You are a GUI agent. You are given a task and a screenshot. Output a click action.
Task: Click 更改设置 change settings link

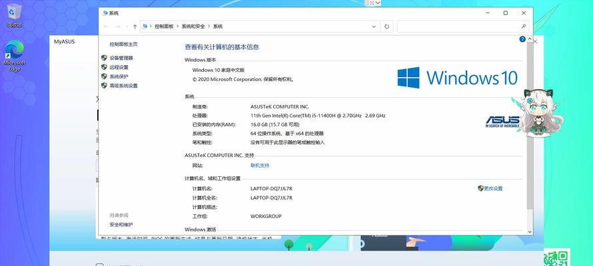(493, 189)
